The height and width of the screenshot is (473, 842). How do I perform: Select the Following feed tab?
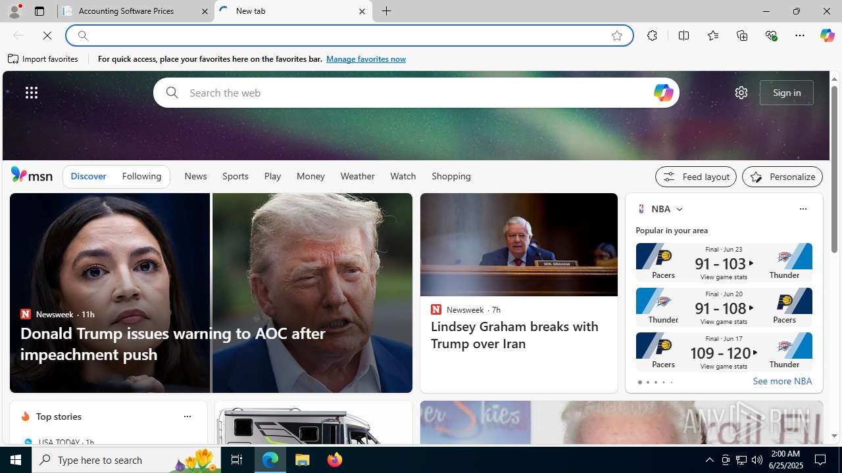(x=141, y=176)
